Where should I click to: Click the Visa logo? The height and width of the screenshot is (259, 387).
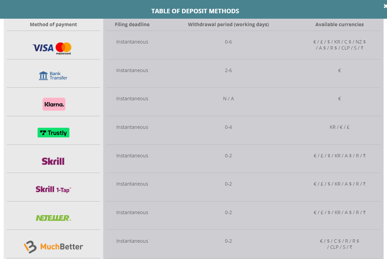43,48
